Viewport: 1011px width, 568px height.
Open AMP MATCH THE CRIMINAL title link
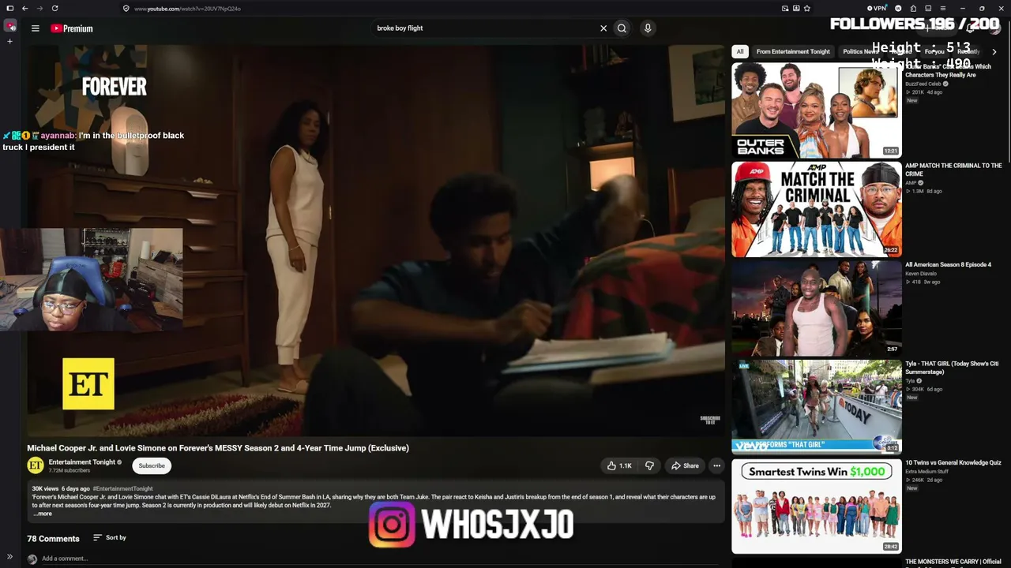[x=953, y=170]
